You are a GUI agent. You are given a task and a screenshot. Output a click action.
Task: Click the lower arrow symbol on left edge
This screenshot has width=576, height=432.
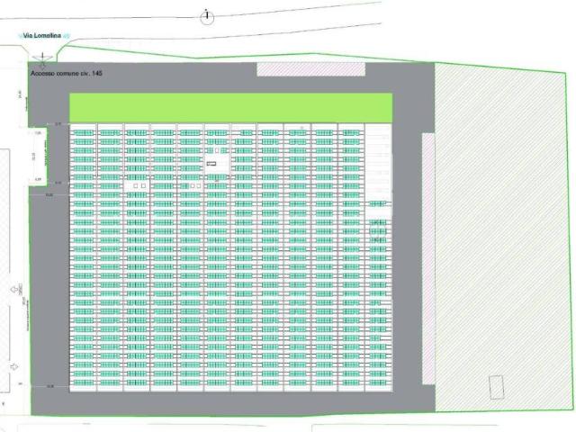coord(14,367)
